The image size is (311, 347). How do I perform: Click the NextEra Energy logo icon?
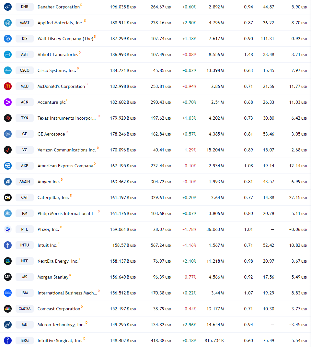click(x=8, y=261)
